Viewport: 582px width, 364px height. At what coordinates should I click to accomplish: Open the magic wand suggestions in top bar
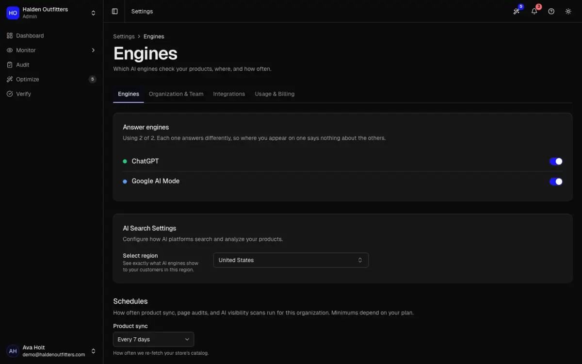coord(517,11)
